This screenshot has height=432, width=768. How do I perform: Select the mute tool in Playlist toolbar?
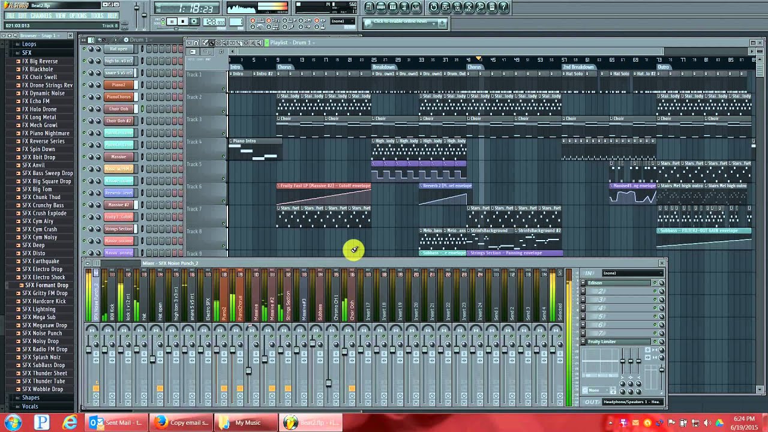pyautogui.click(x=225, y=43)
